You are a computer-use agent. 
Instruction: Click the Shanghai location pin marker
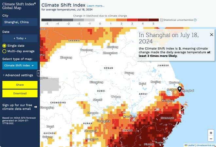coord(179,89)
